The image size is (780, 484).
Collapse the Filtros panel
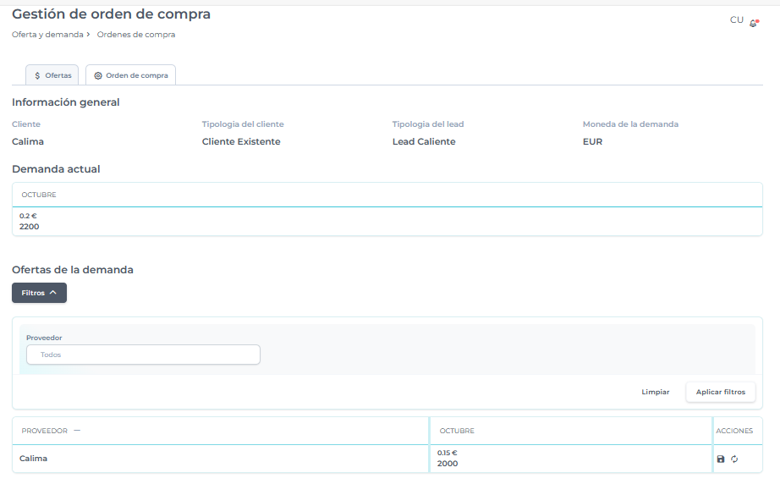(x=39, y=293)
